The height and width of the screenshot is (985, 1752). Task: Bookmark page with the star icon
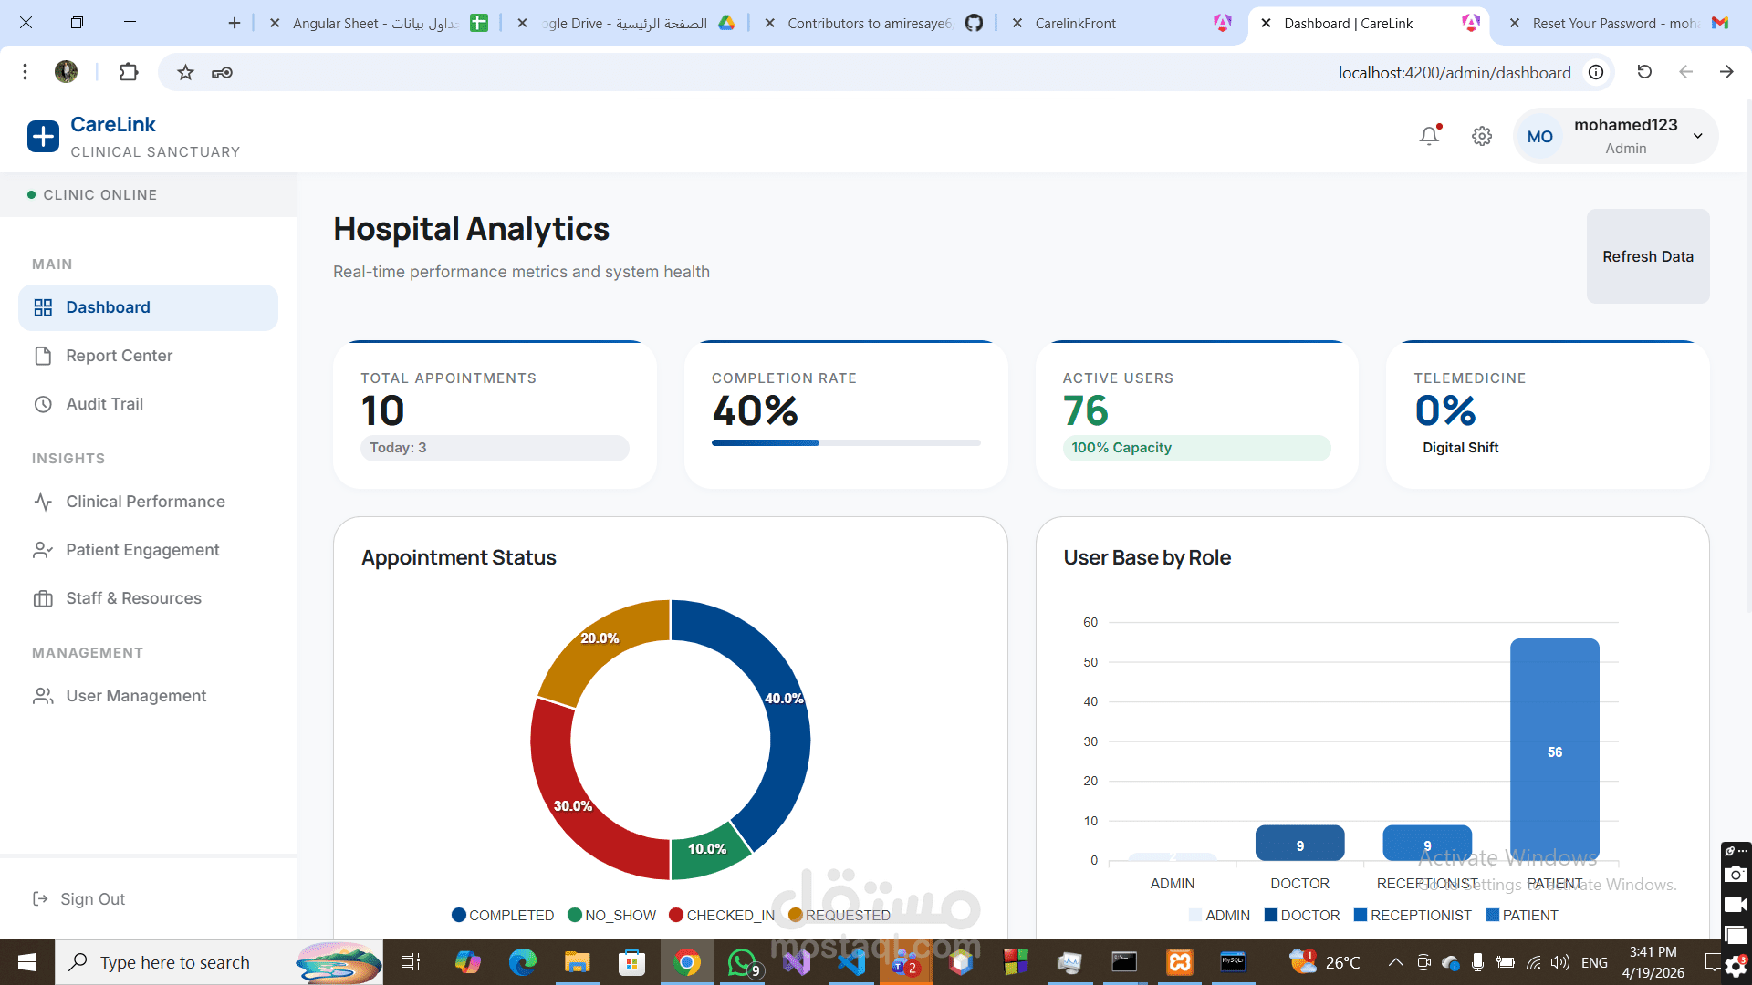[x=185, y=72]
